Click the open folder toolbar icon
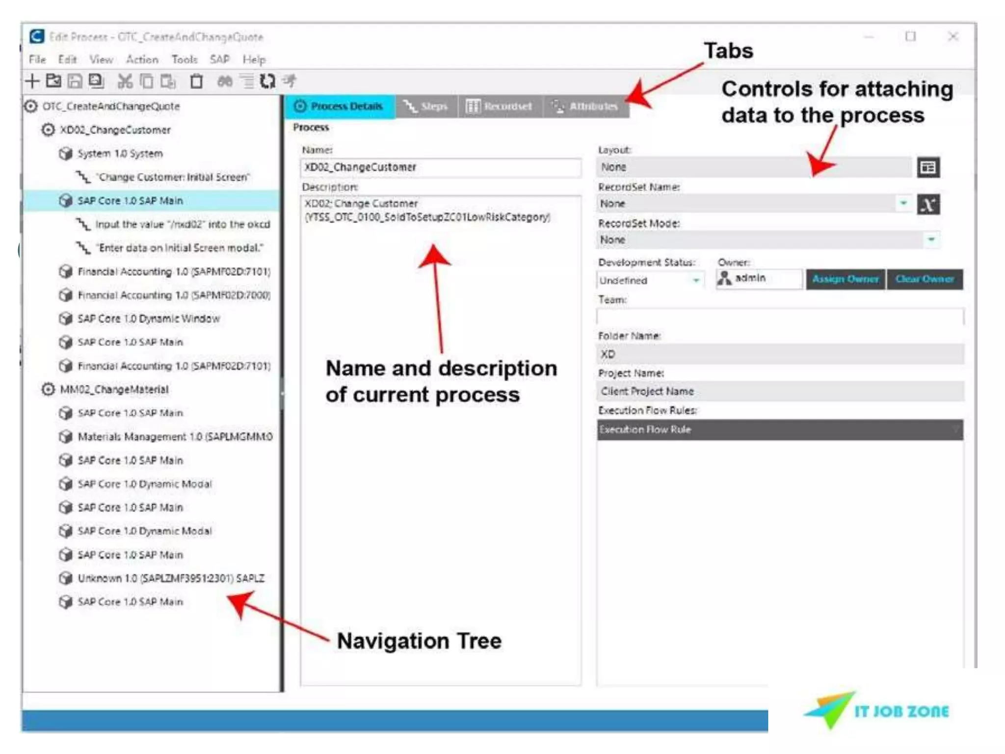The width and height of the screenshot is (1005, 754). click(53, 81)
